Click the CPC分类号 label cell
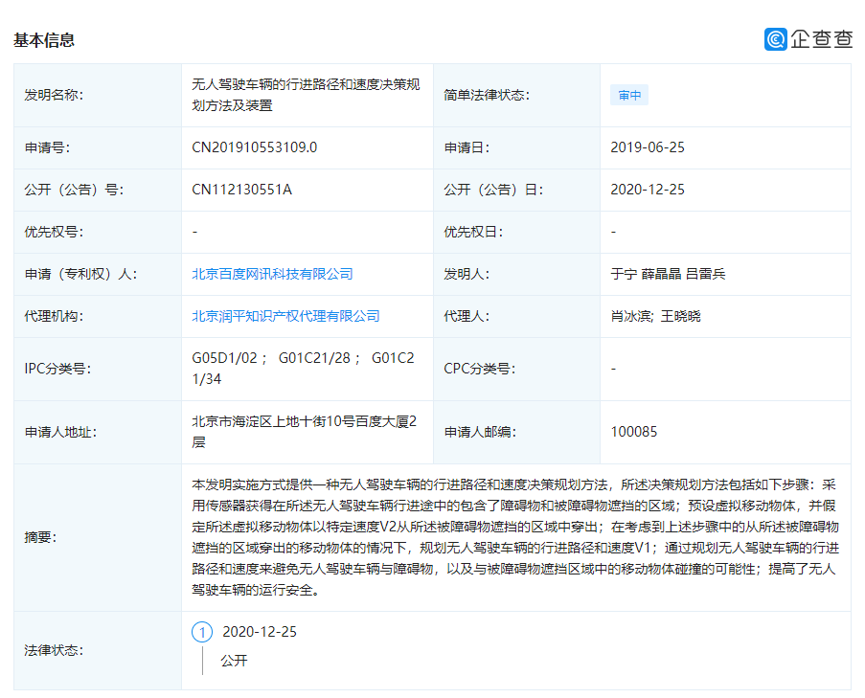This screenshot has height=698, width=865. click(x=516, y=369)
